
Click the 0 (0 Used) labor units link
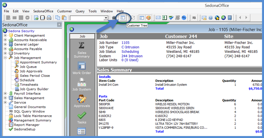click(130, 60)
